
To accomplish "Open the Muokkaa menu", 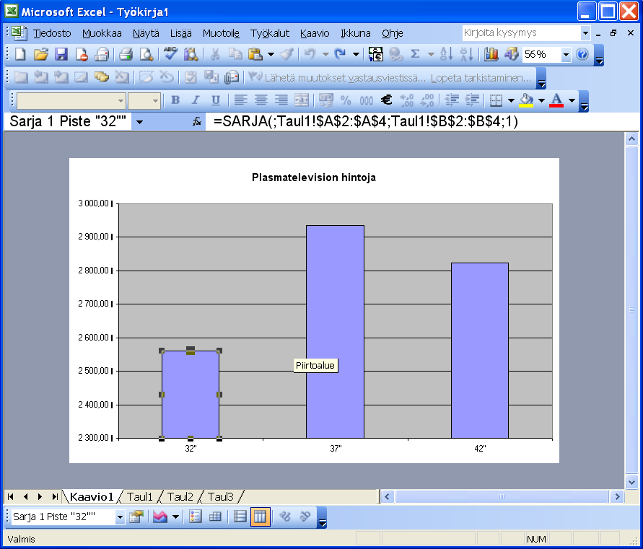I will coord(102,33).
